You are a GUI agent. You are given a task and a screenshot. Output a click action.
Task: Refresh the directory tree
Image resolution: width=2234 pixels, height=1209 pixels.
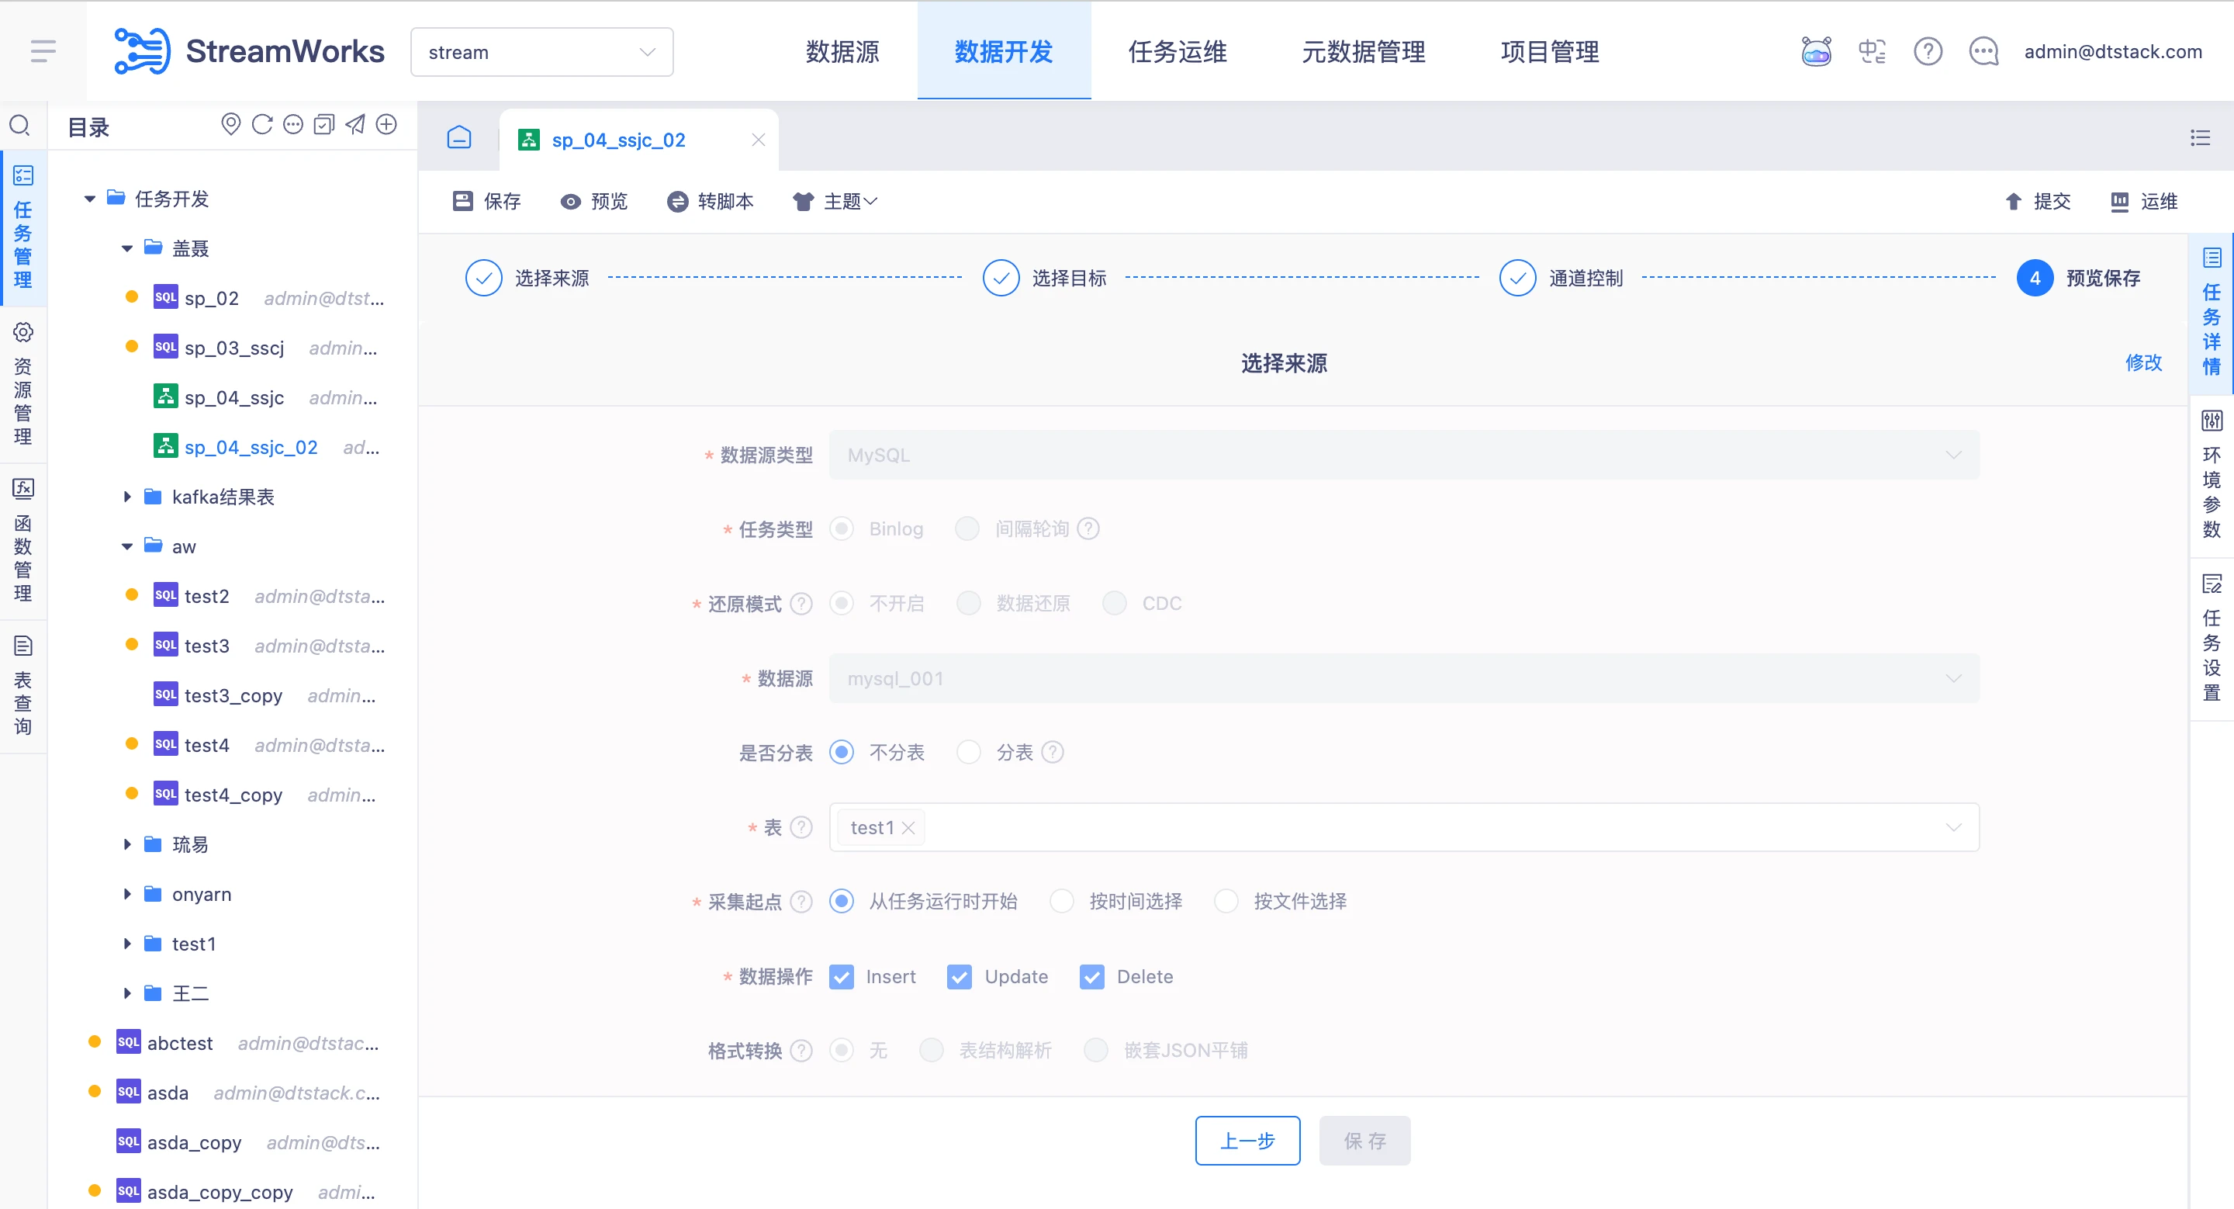[x=262, y=125]
